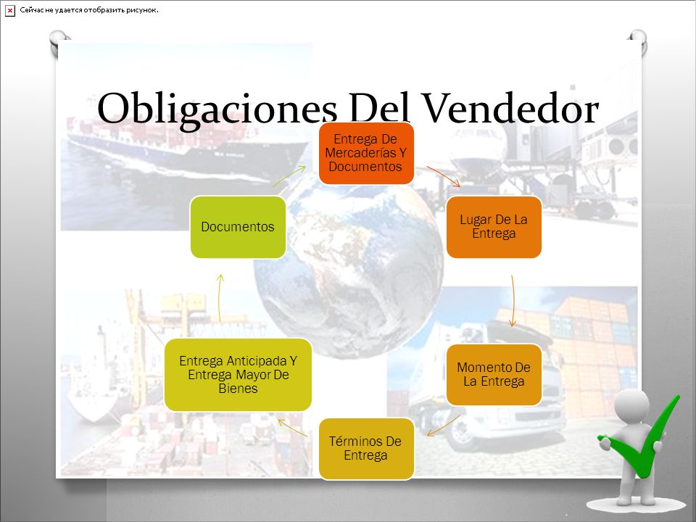This screenshot has width=696, height=522.
Task: Select the green 'Documentos' box
Action: [x=238, y=227]
